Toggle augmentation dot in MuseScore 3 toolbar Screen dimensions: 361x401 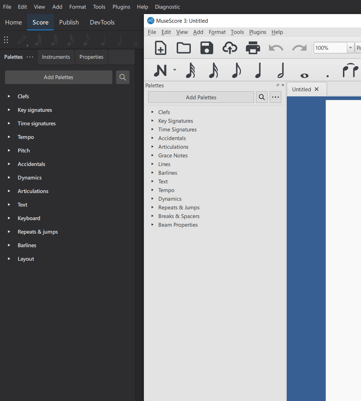point(327,76)
